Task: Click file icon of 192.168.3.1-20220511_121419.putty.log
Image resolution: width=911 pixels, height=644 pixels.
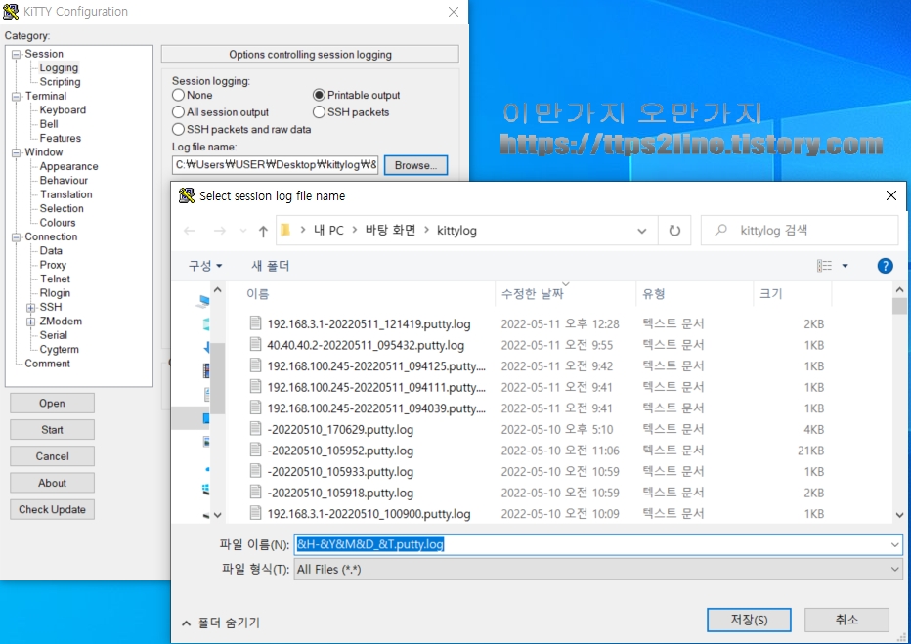Action: pyautogui.click(x=255, y=322)
